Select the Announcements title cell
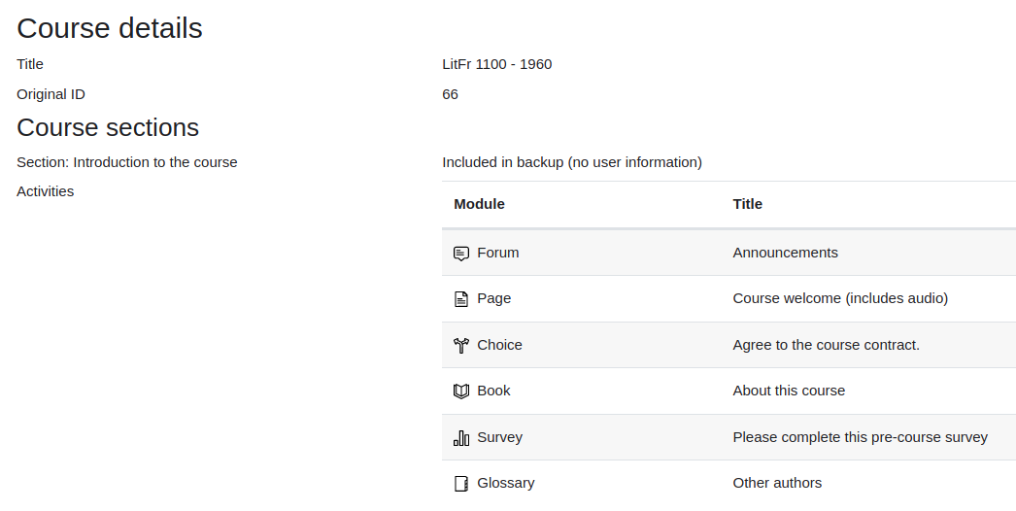Screen dimensions: 1016x511 (x=785, y=253)
